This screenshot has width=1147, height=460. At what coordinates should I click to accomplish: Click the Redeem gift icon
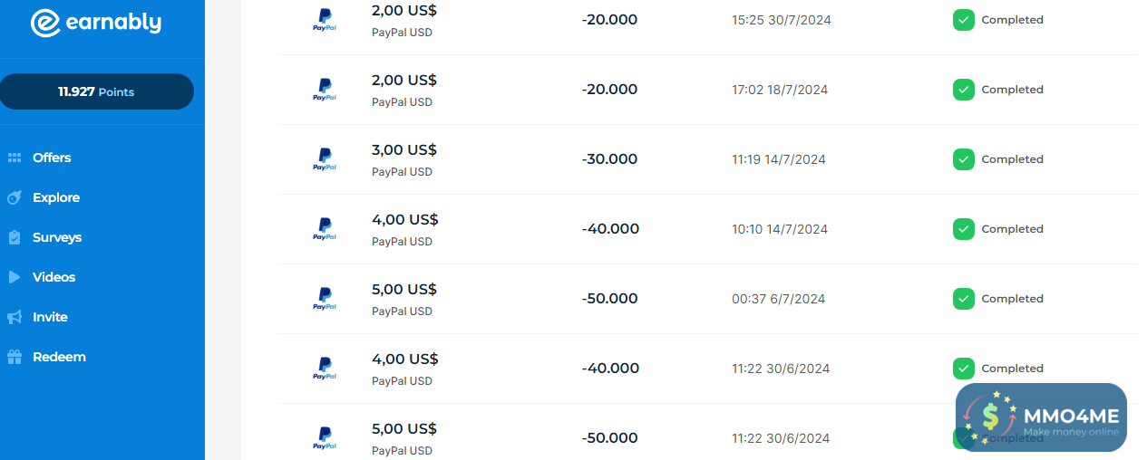[15, 357]
